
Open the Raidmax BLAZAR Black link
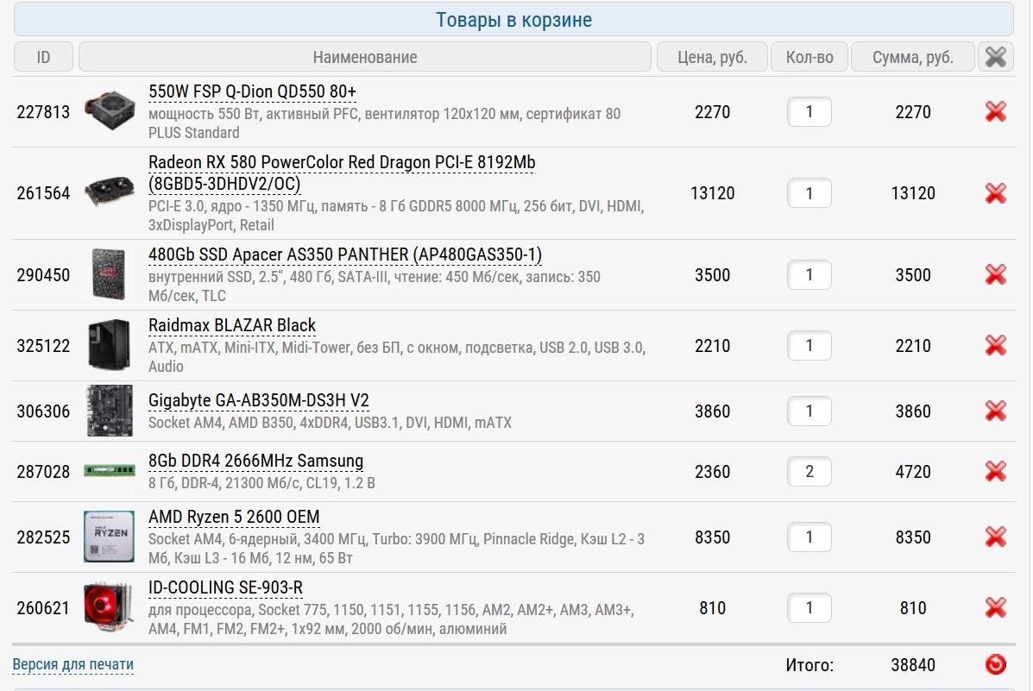pos(232,325)
